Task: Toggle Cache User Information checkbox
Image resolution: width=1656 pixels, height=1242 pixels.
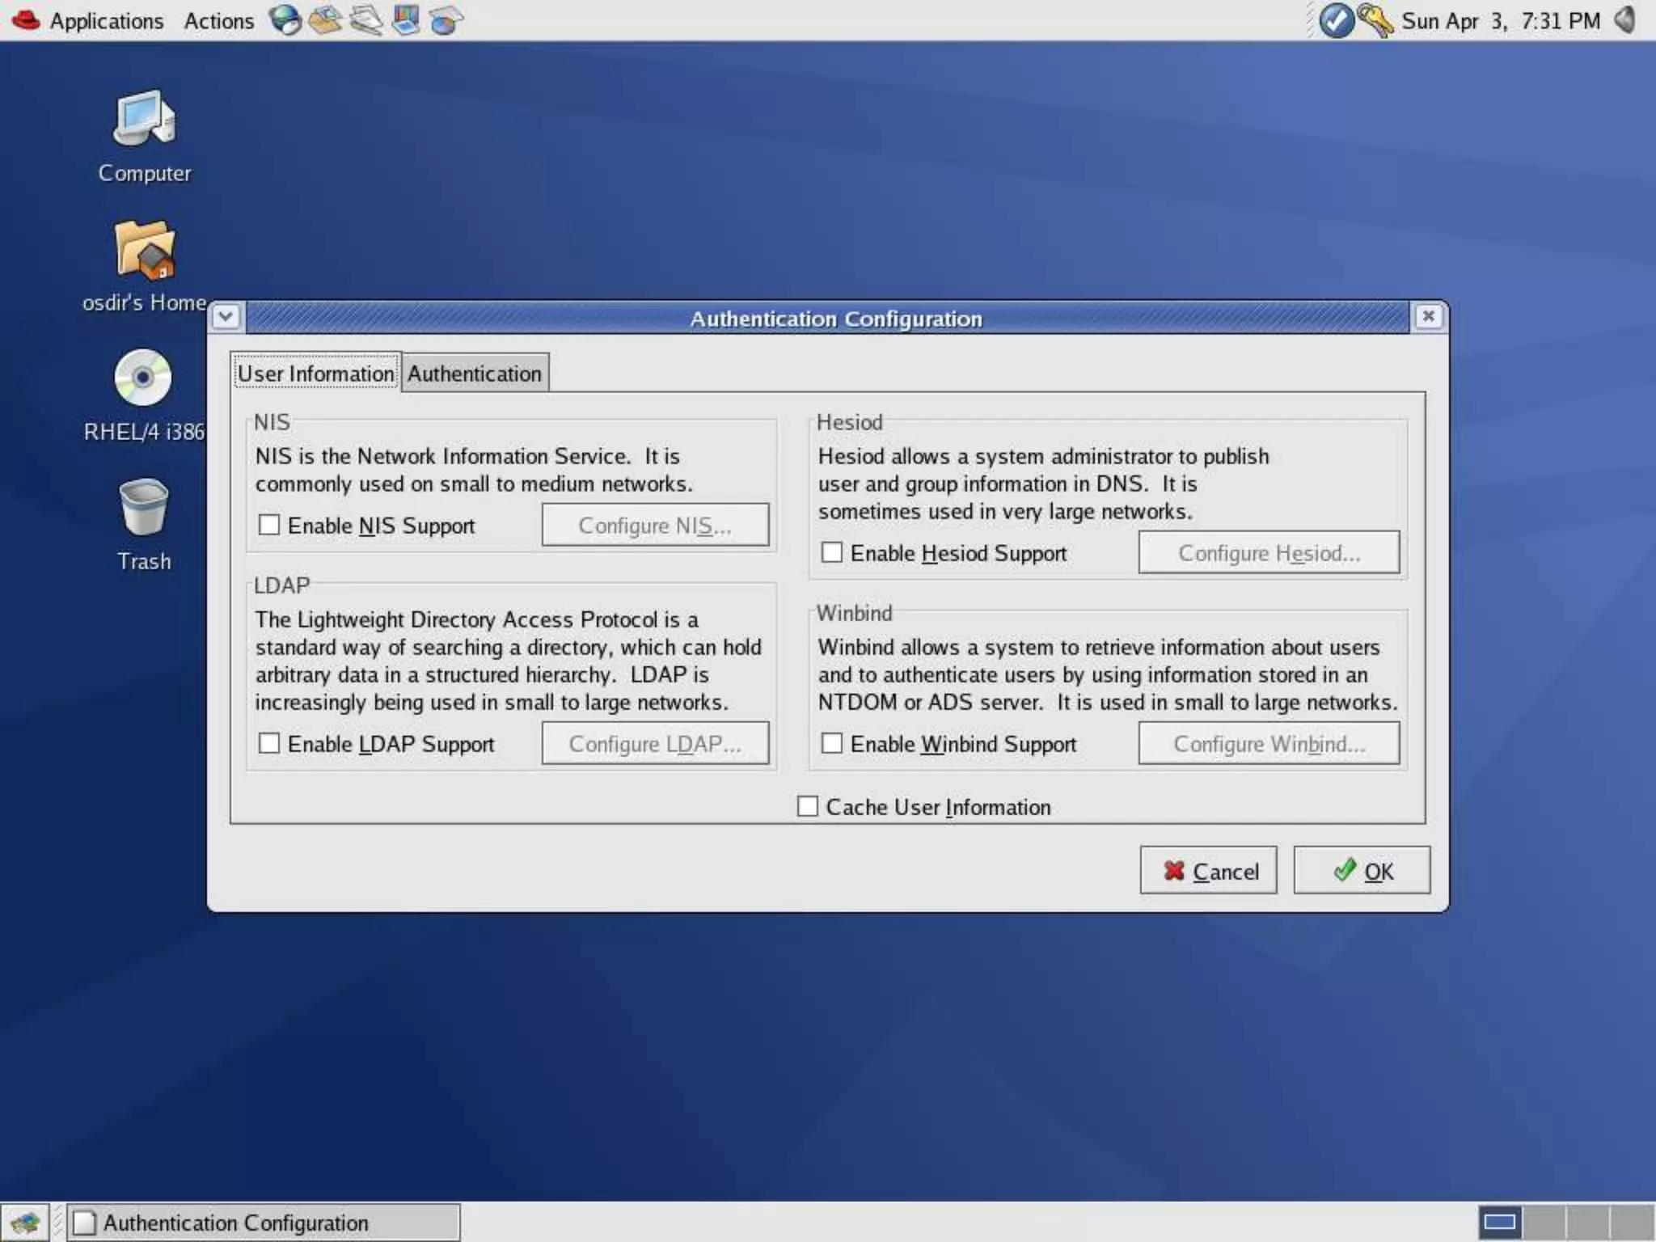Action: click(808, 806)
